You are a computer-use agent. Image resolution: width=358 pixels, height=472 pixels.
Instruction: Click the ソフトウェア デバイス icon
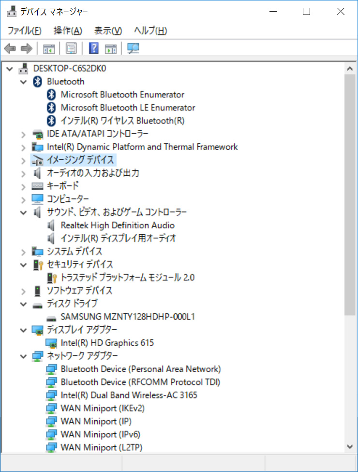click(x=38, y=291)
